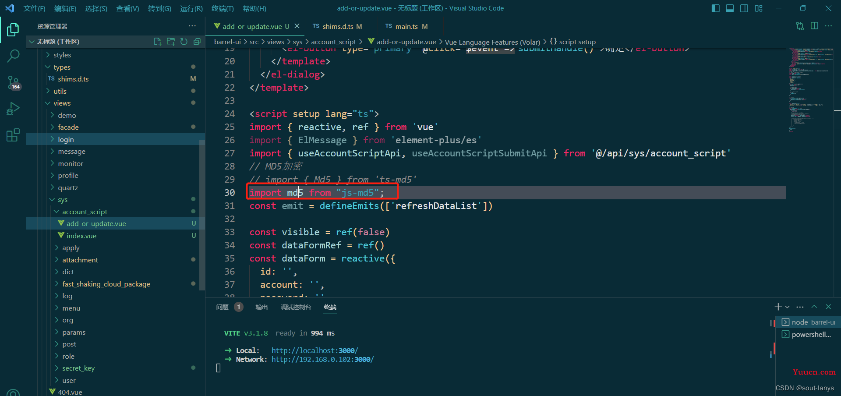The height and width of the screenshot is (396, 841).
Task: Switch to the 输出 output panel tab
Action: coord(261,307)
